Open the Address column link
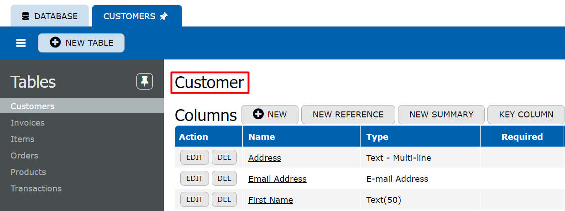 coord(265,158)
